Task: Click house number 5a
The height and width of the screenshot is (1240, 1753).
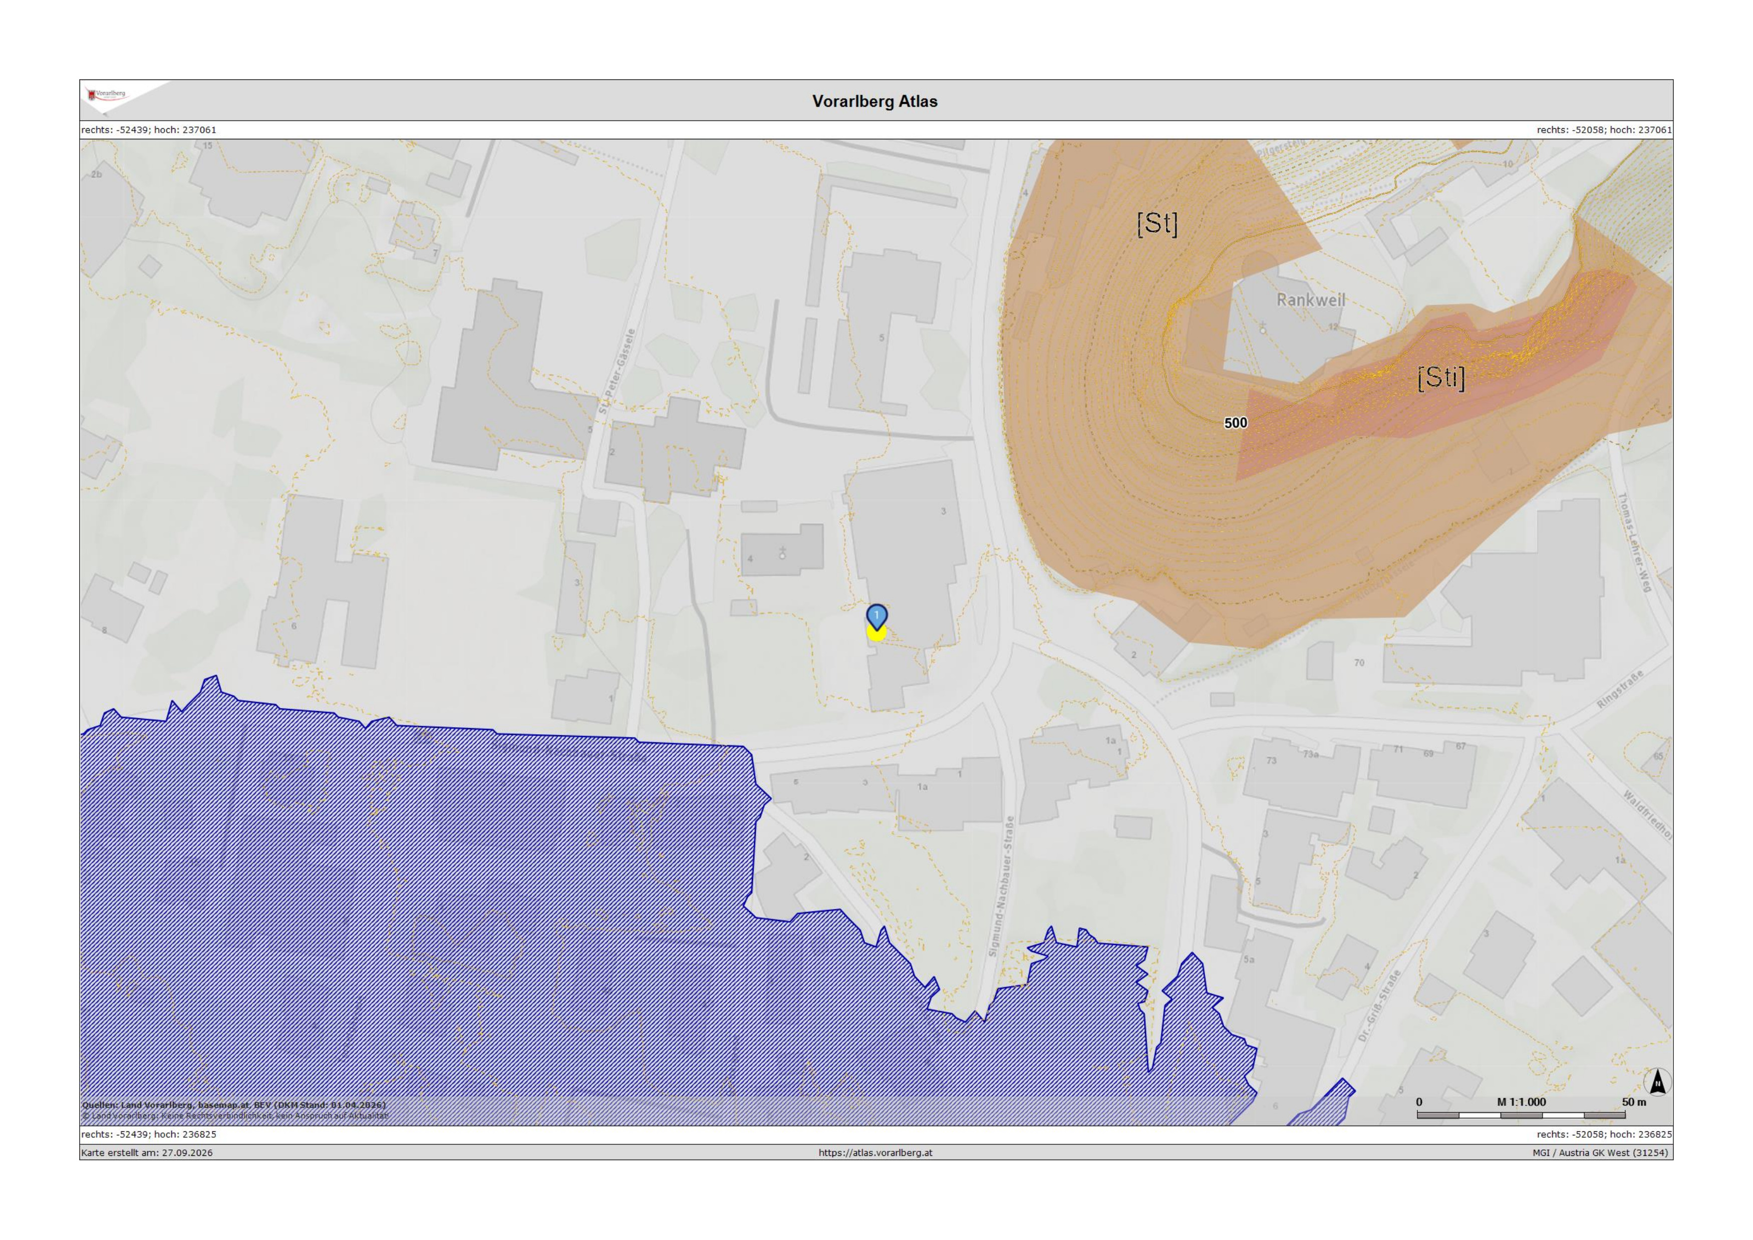Action: (1249, 960)
